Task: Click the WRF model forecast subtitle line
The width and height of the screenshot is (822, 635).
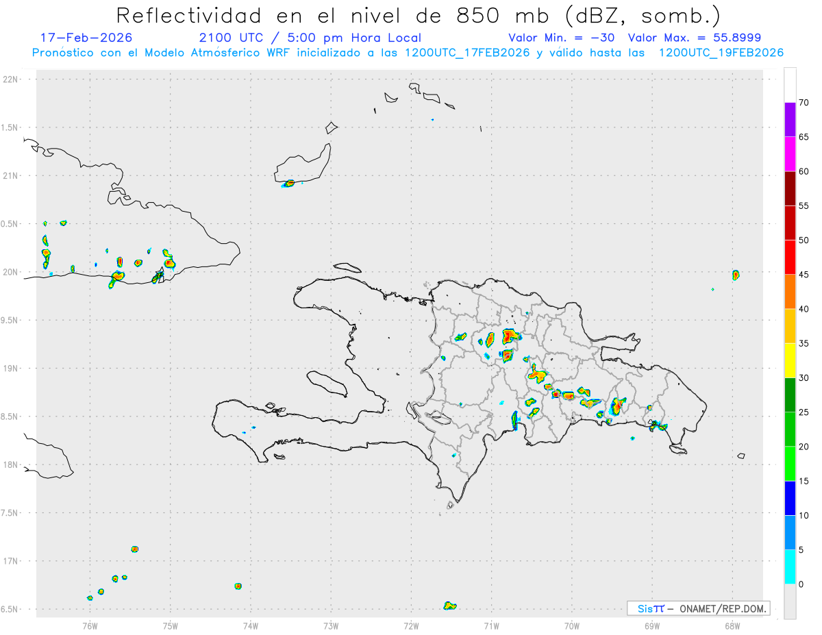Action: 408,52
